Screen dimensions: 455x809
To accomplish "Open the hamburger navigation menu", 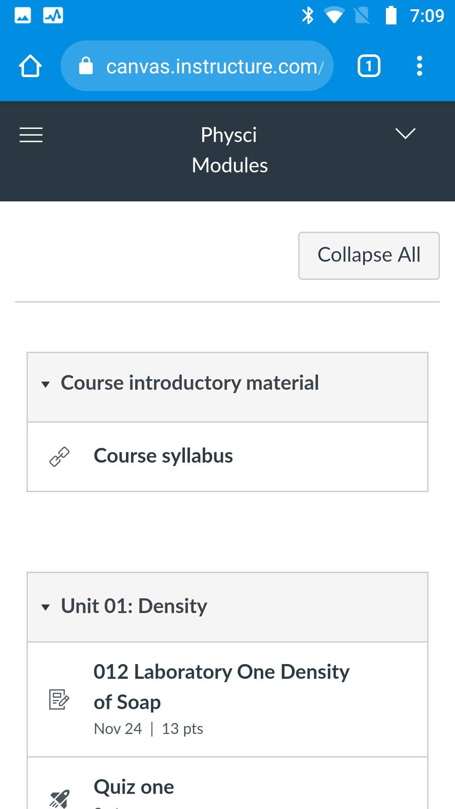I will (x=31, y=135).
